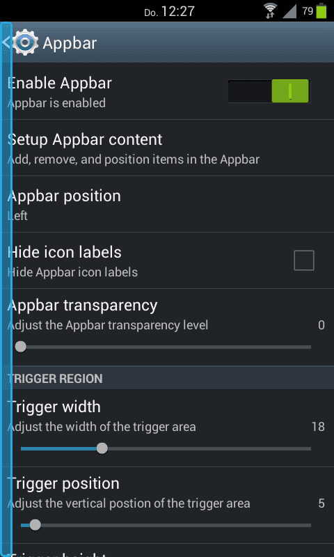Image resolution: width=334 pixels, height=557 pixels.
Task: Tap the cellular signal icon
Action: pos(289,11)
